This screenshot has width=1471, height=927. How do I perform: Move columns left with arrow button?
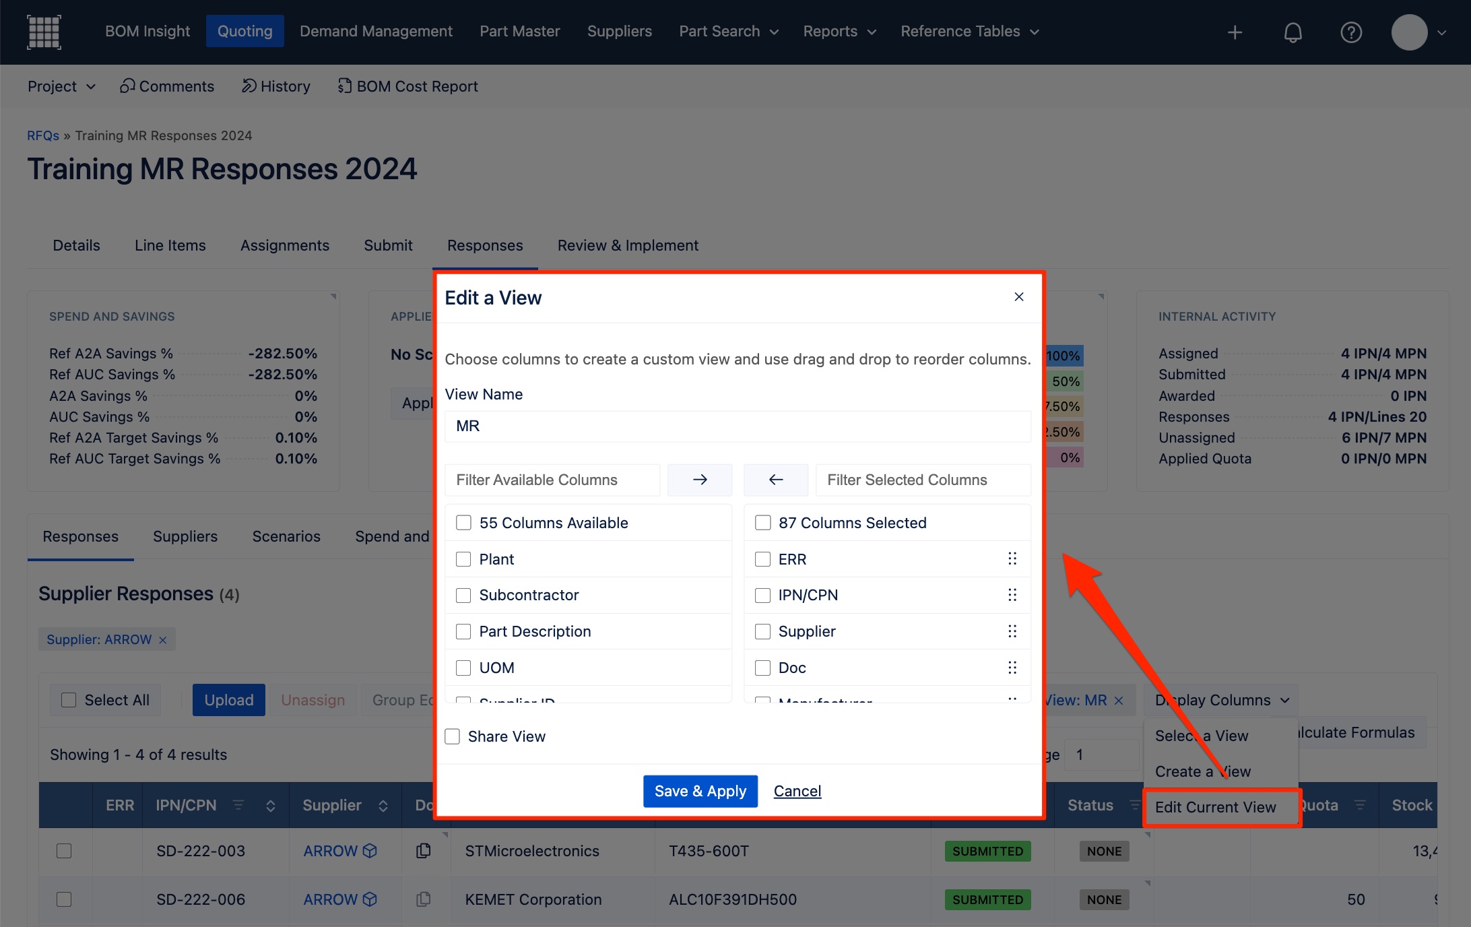click(x=775, y=480)
